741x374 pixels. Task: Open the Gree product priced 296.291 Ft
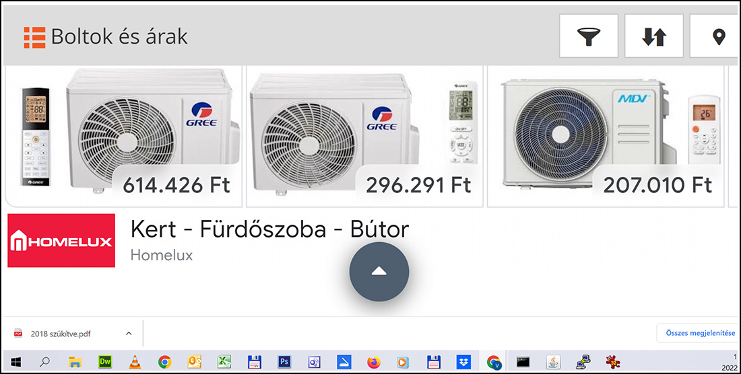364,137
